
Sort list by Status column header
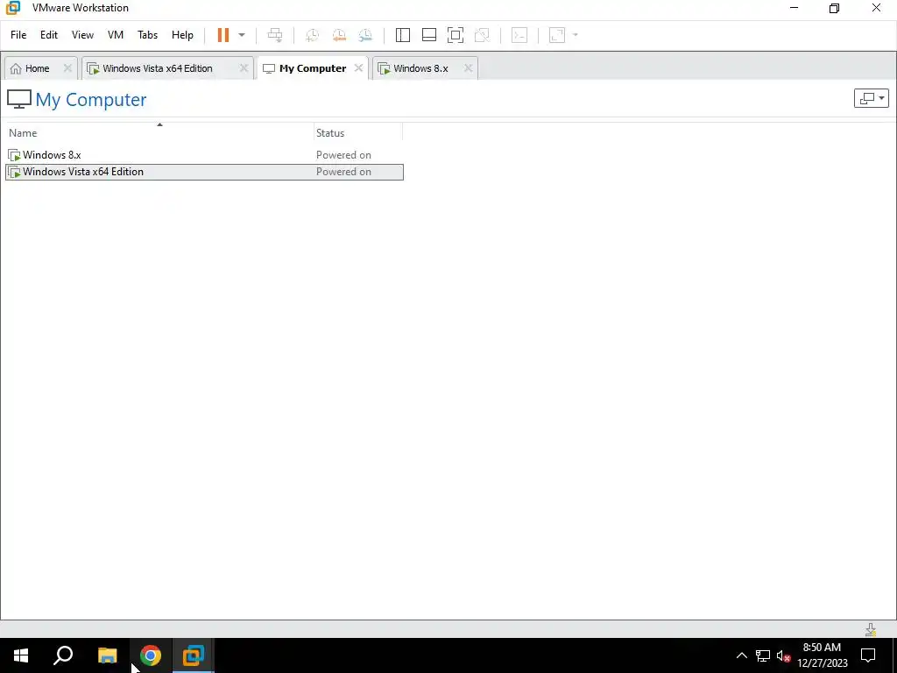pyautogui.click(x=358, y=133)
